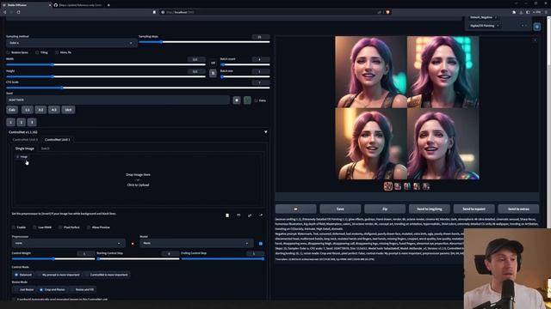Click the blue refresh models icon
551x309 pixels.
[x=260, y=244]
